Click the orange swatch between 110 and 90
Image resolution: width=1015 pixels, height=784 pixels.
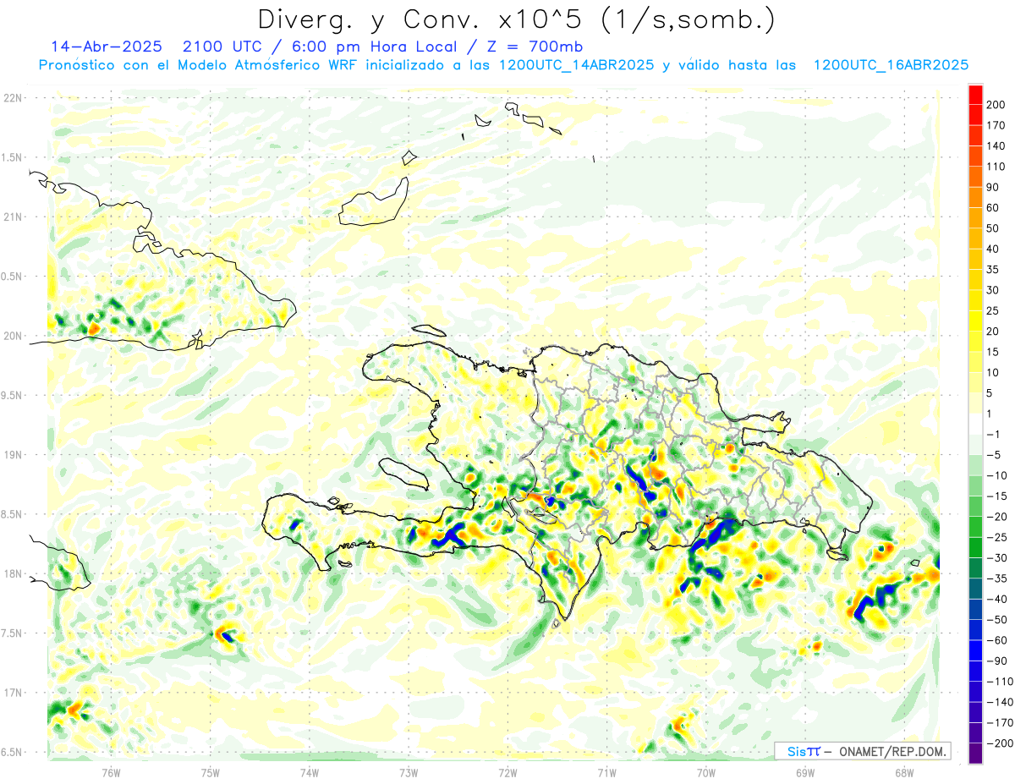975,176
